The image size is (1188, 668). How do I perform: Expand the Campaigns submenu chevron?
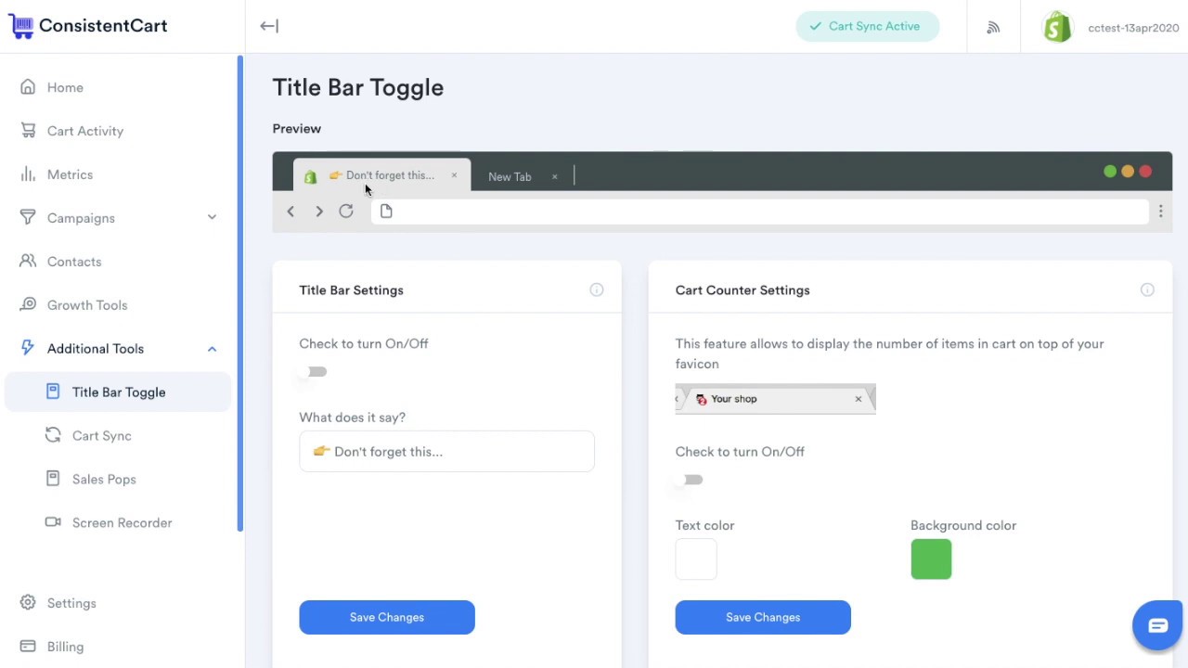212,218
